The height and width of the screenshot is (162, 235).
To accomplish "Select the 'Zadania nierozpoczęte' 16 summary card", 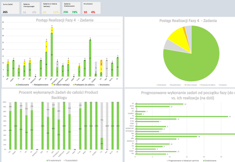I will 31,8.
